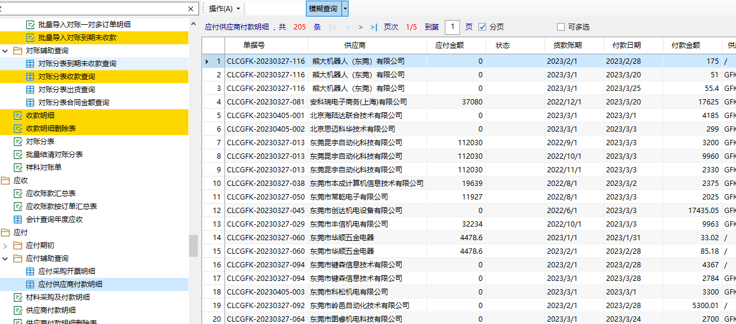Click the 应付采购开票明细 table icon
This screenshot has width=736, height=324.
tap(30, 271)
